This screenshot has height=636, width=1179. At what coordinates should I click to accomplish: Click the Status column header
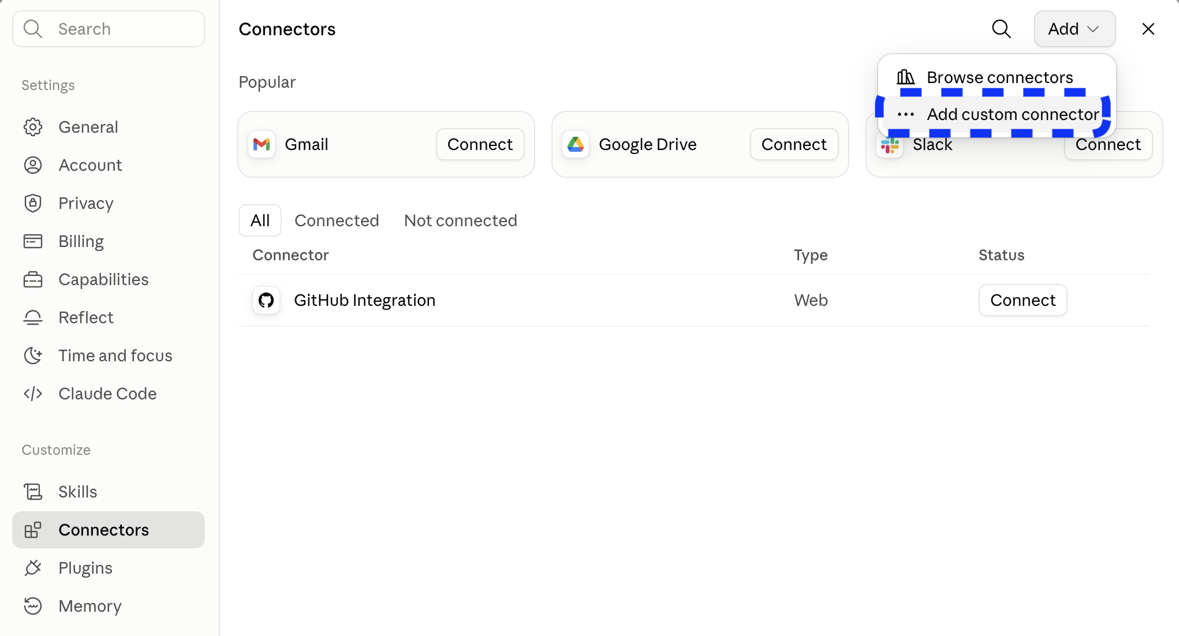coord(1001,255)
